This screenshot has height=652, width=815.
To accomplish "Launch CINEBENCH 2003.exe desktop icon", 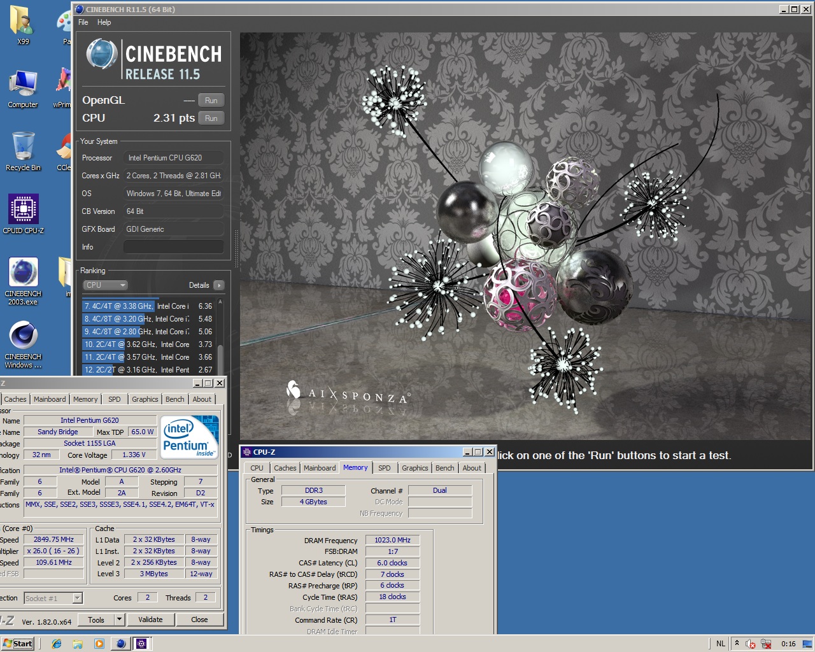I will coord(23,281).
